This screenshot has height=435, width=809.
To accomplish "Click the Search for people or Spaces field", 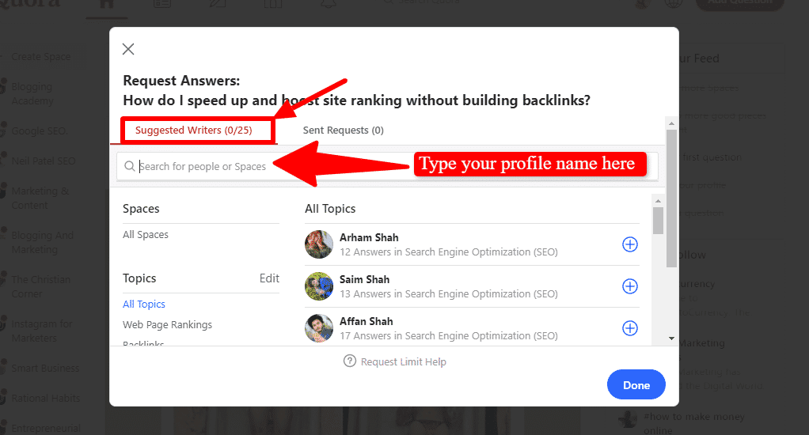I will 387,166.
